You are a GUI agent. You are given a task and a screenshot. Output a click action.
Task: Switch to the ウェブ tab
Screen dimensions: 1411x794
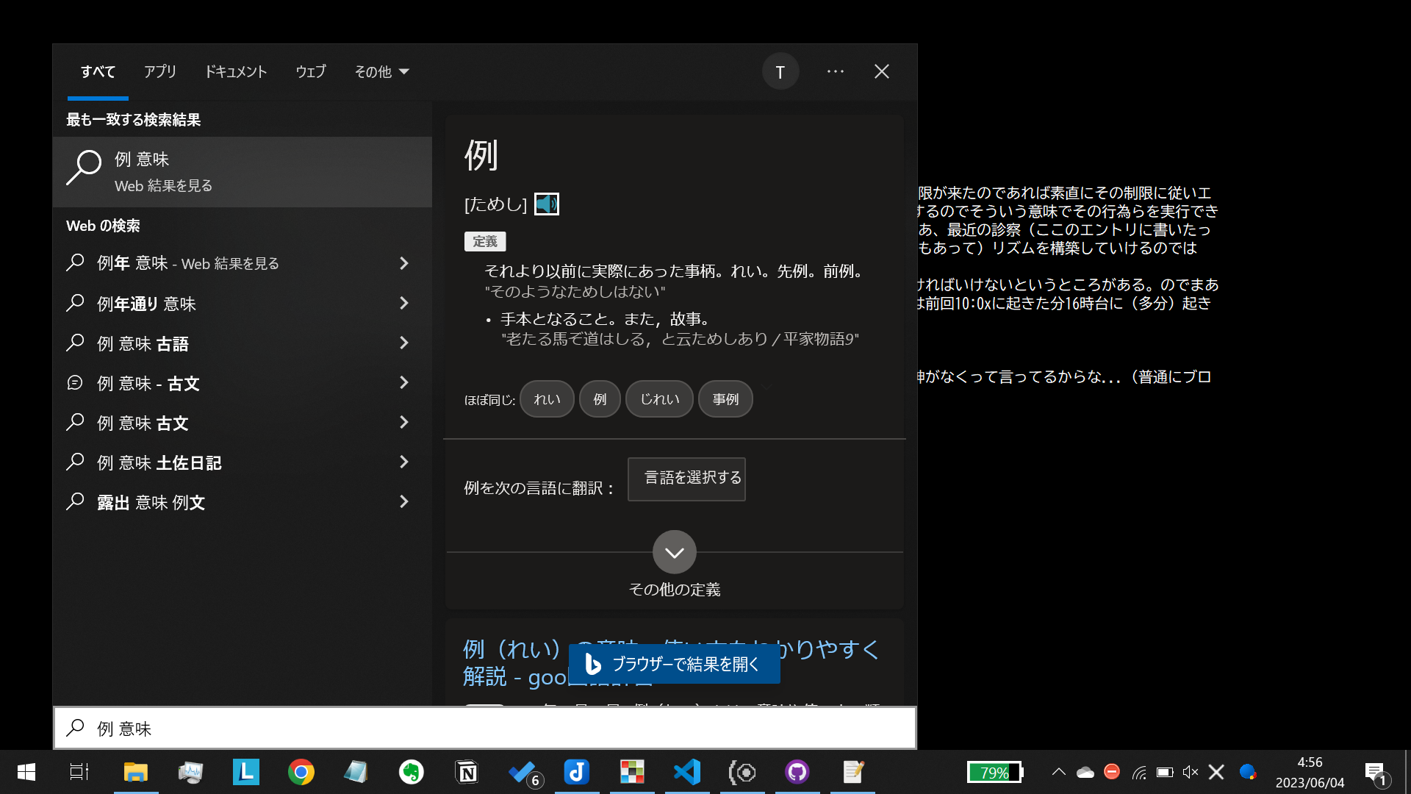click(310, 72)
